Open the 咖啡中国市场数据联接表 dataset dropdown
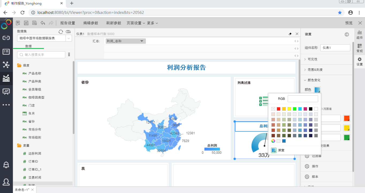Image resolution: width=365 pixels, height=193 pixels. 69,38
